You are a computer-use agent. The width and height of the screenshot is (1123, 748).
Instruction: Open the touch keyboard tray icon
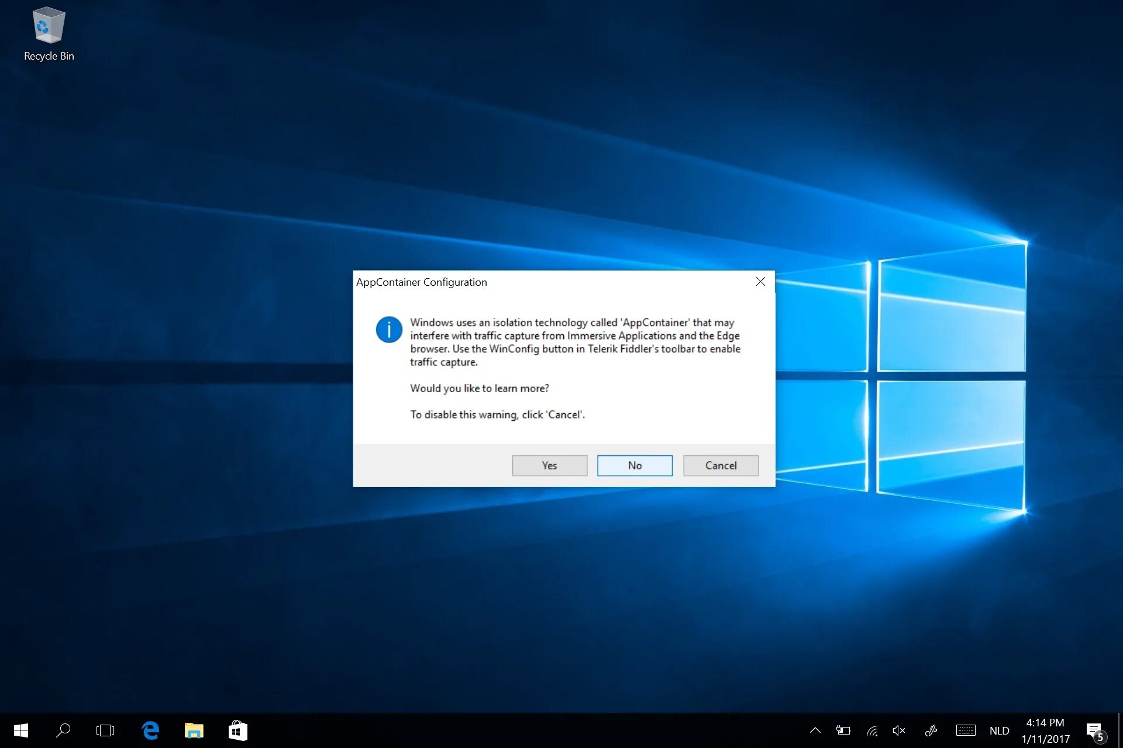(x=966, y=730)
